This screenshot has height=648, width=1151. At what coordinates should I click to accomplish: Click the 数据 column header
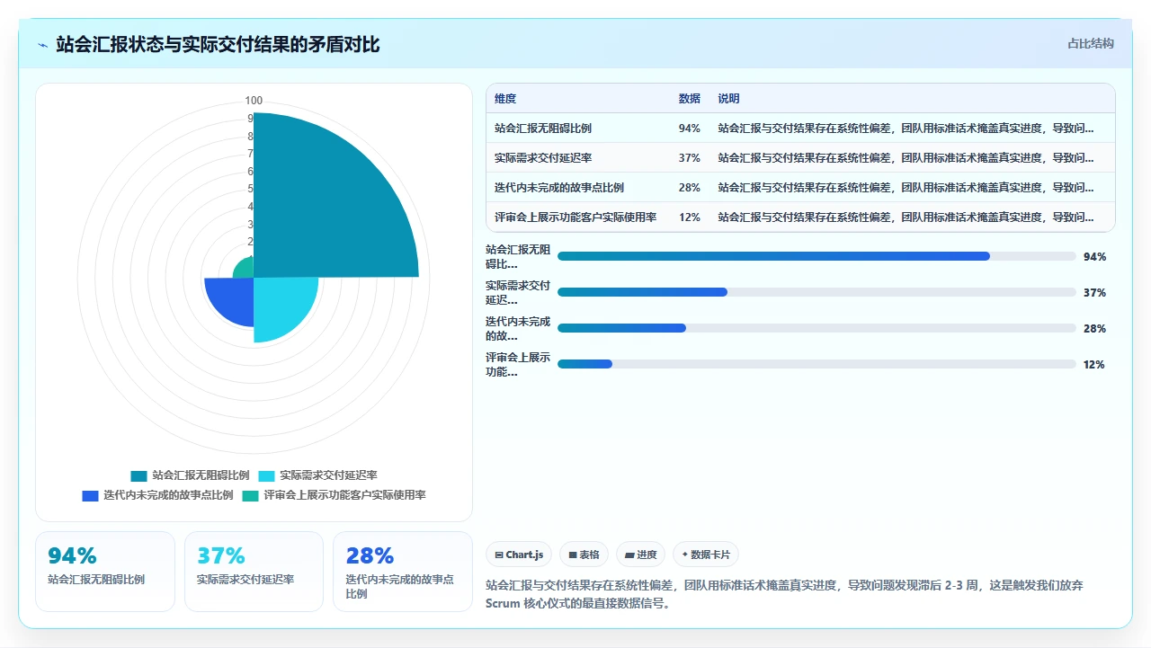(690, 99)
